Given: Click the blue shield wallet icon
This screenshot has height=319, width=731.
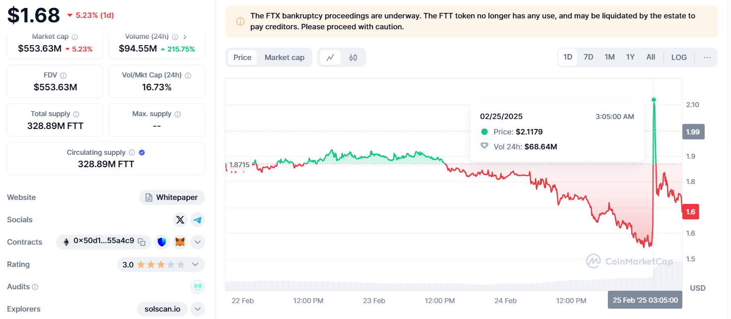Looking at the screenshot, I should pyautogui.click(x=161, y=242).
